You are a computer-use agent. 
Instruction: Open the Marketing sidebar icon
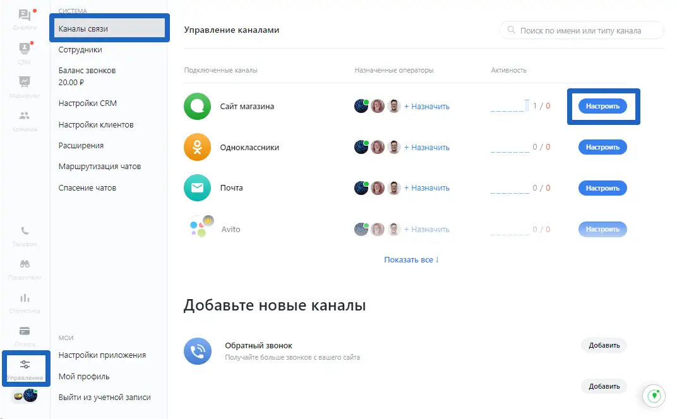coord(25,81)
